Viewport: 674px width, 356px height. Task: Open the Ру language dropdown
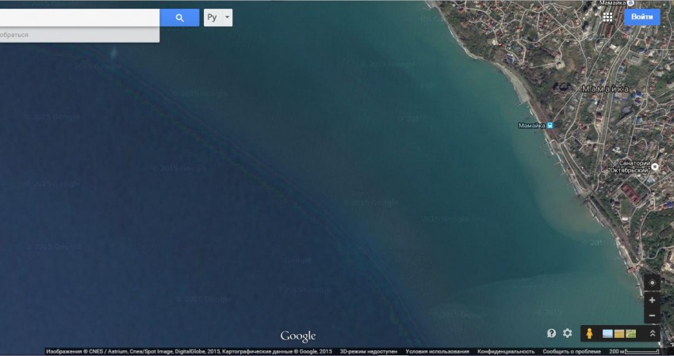tap(218, 17)
